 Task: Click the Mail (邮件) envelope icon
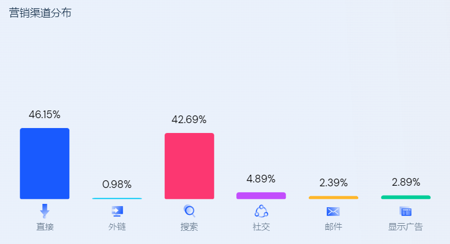[x=333, y=212]
